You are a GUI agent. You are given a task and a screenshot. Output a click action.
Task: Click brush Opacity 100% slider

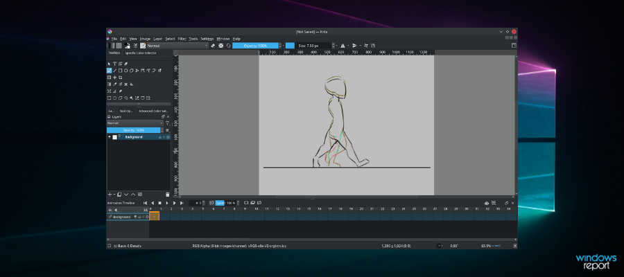(x=255, y=46)
